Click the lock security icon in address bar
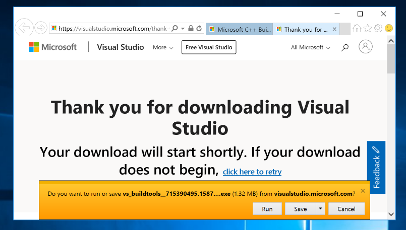The height and width of the screenshot is (230, 406). 191,29
